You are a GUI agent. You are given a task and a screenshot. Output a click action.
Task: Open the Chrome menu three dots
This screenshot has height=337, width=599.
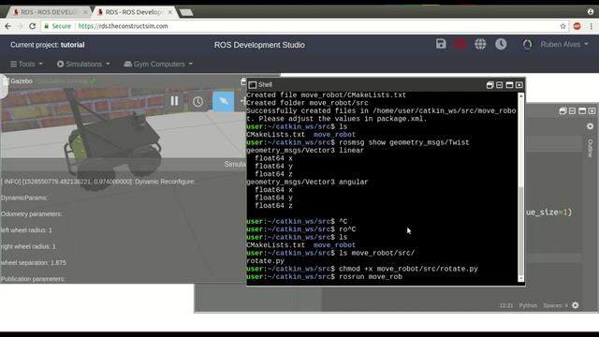(x=591, y=26)
